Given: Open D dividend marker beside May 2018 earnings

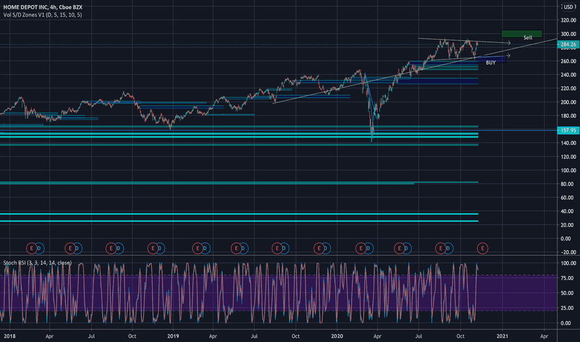Looking at the screenshot, I should tap(77, 248).
